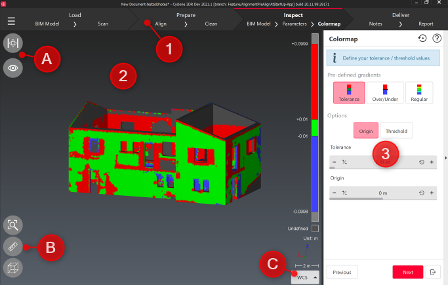The height and width of the screenshot is (285, 448).
Task: Click the 3D bounding box icon
Action: pos(12,267)
